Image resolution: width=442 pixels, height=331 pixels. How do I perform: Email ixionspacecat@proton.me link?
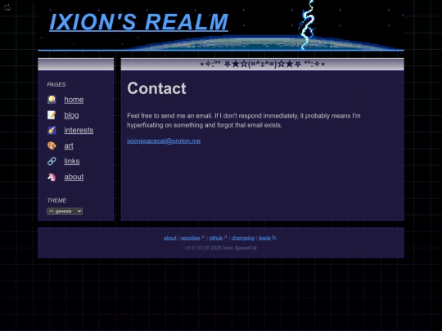(x=164, y=141)
